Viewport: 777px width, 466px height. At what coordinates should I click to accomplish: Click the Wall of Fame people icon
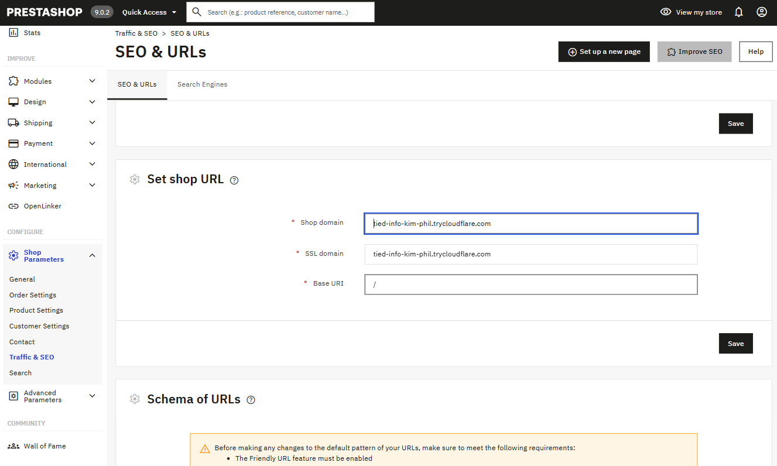(13, 446)
